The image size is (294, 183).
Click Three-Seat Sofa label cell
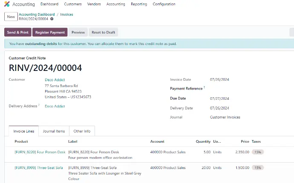coord(105,173)
